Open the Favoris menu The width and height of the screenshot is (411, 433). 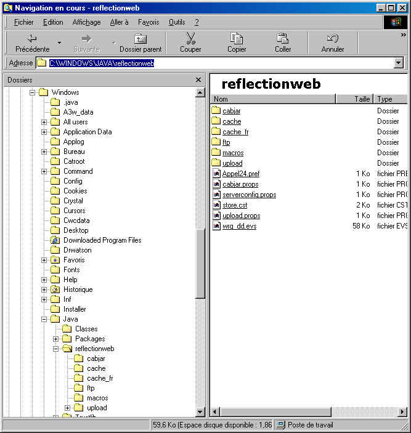click(x=149, y=22)
